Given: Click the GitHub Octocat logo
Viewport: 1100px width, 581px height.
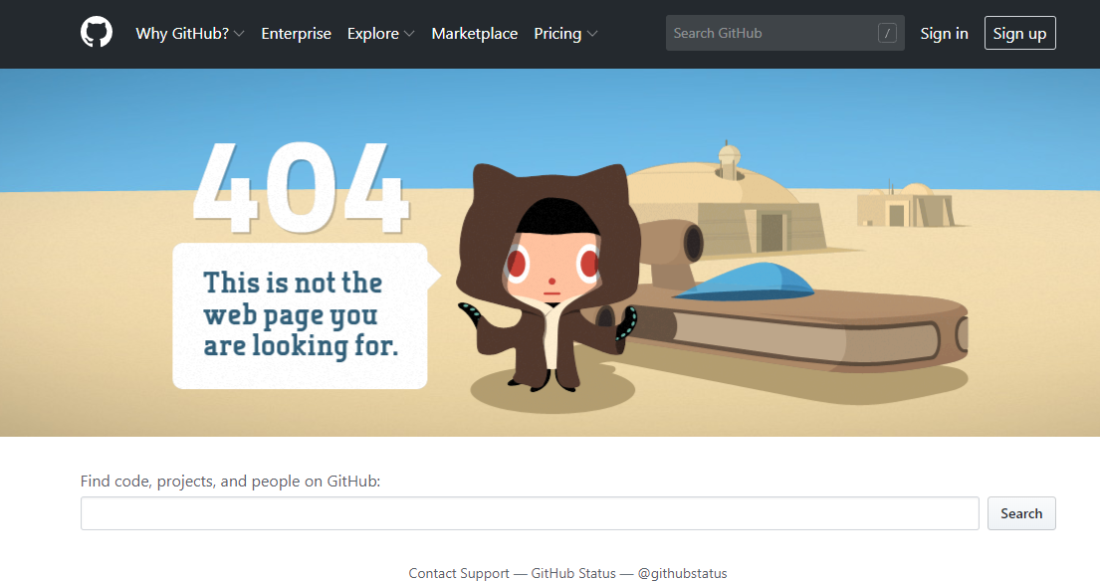Looking at the screenshot, I should click(x=97, y=33).
